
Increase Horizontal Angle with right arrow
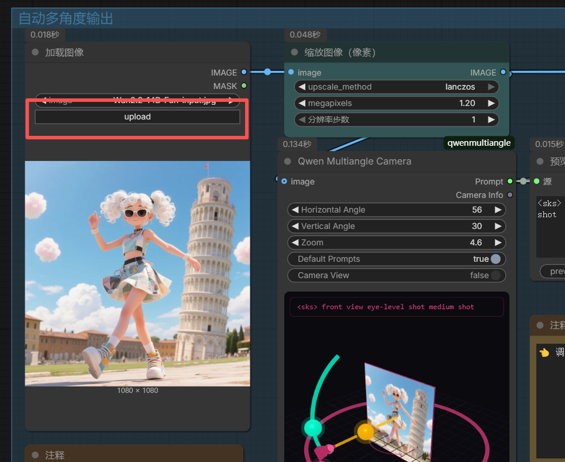click(498, 210)
